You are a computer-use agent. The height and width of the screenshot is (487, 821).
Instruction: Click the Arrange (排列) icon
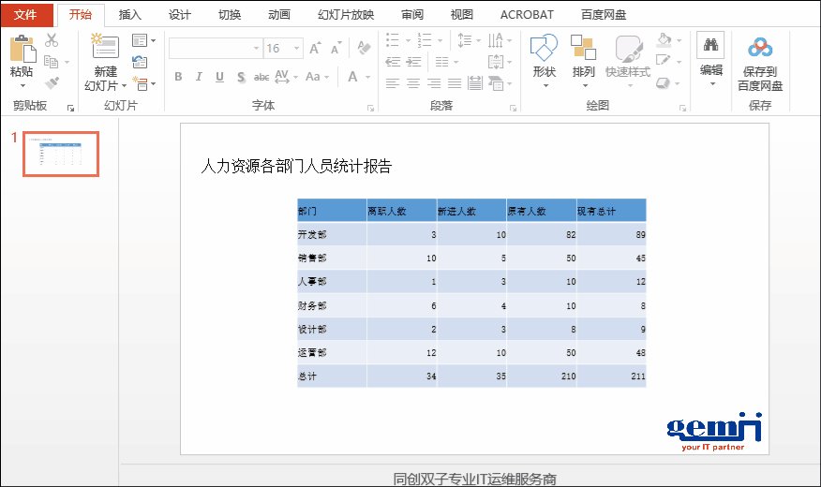tap(583, 48)
